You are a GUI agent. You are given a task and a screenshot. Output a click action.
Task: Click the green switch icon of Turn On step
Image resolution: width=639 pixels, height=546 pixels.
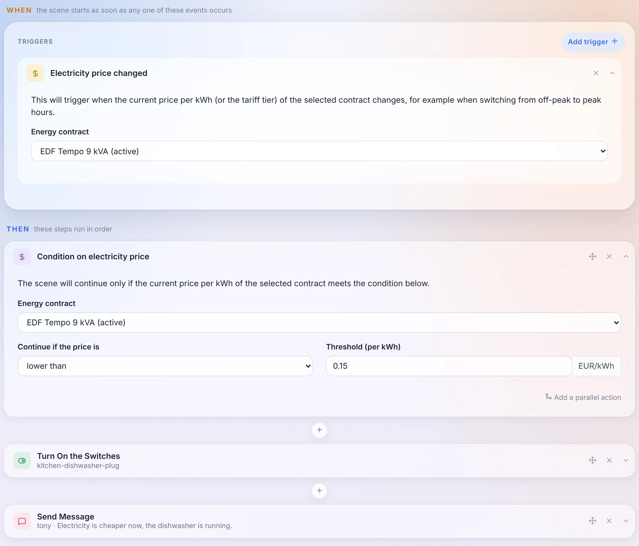tap(22, 461)
